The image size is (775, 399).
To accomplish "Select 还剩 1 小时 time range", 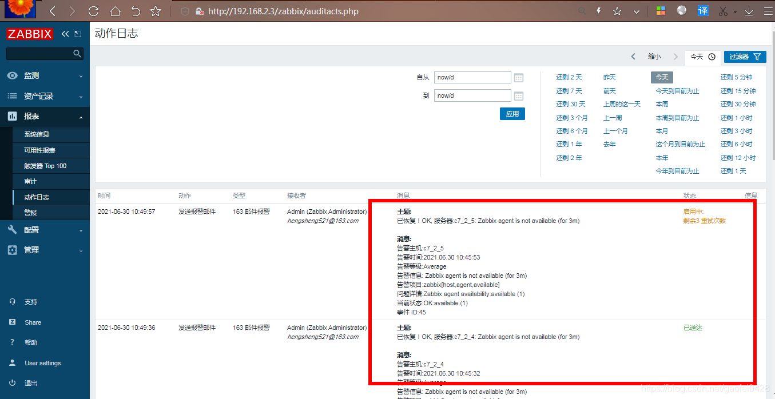I will [737, 118].
